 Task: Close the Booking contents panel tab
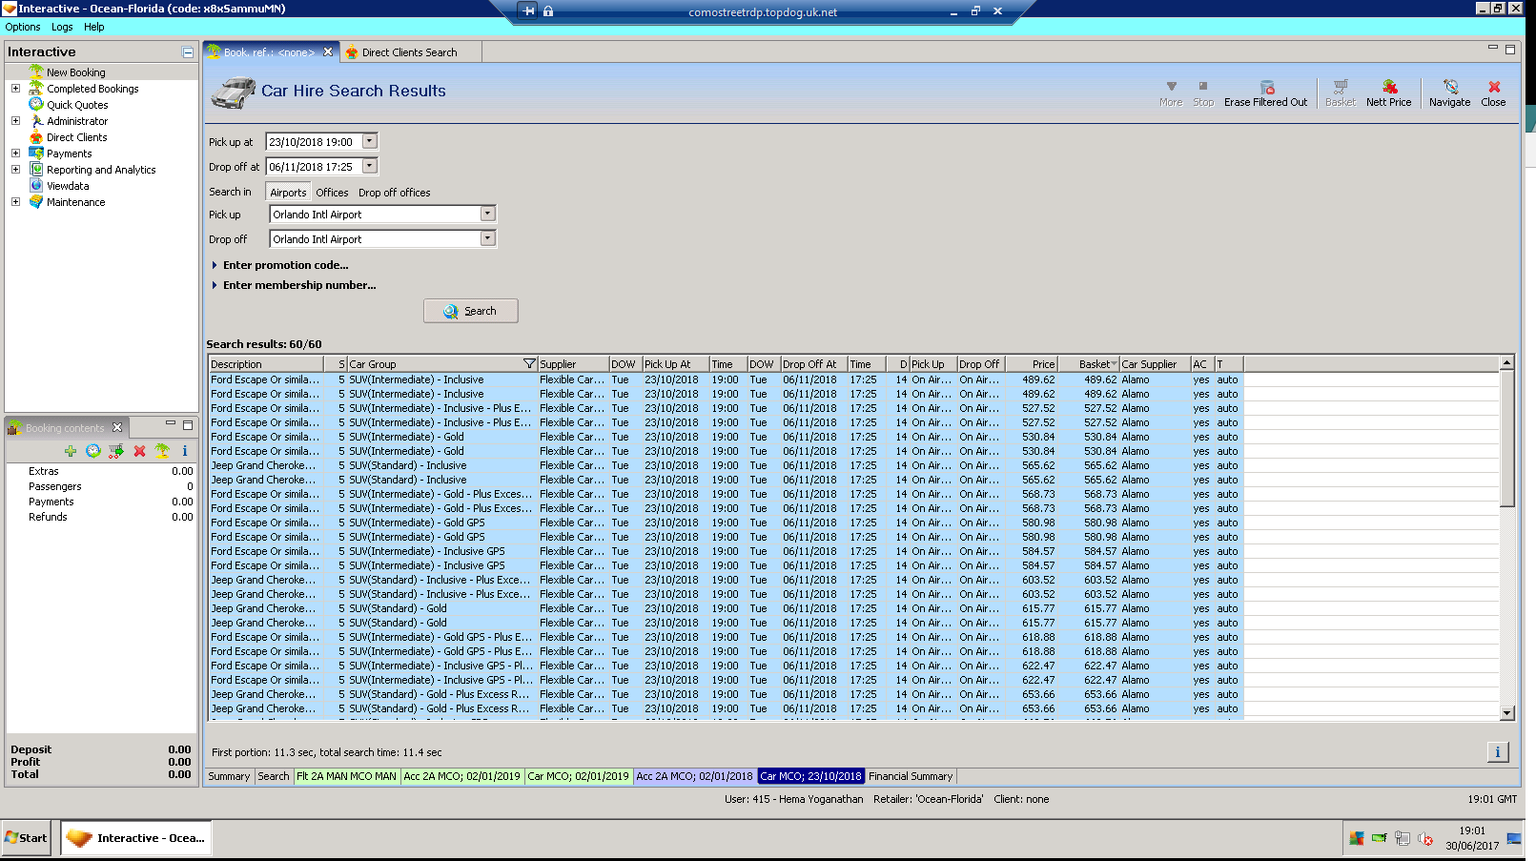tap(117, 427)
